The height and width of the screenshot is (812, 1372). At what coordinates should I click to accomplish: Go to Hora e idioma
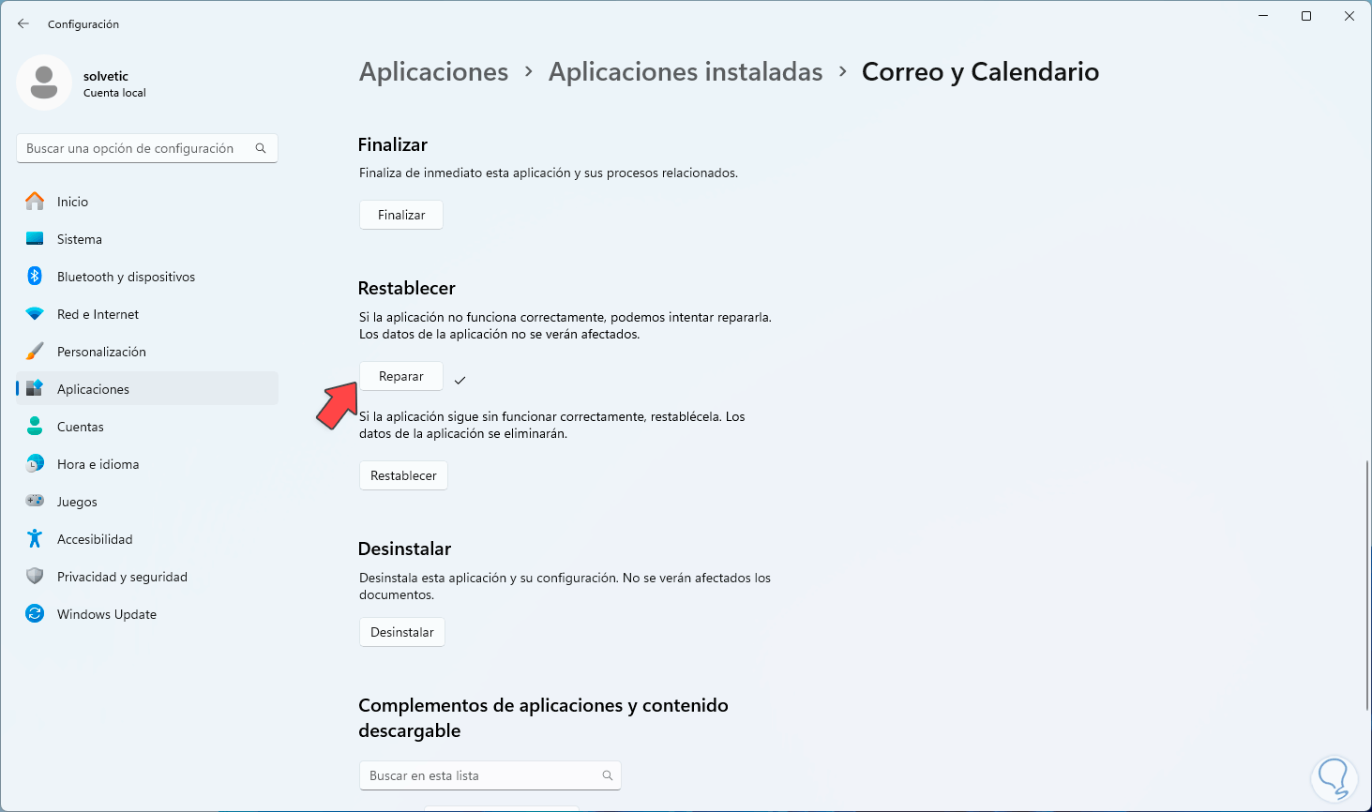click(147, 464)
